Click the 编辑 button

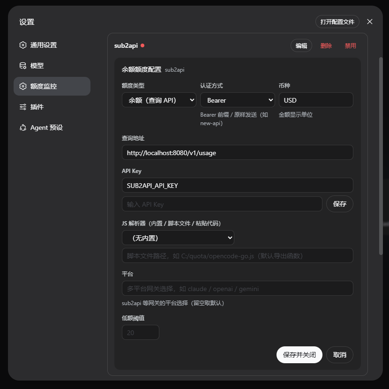(301, 45)
